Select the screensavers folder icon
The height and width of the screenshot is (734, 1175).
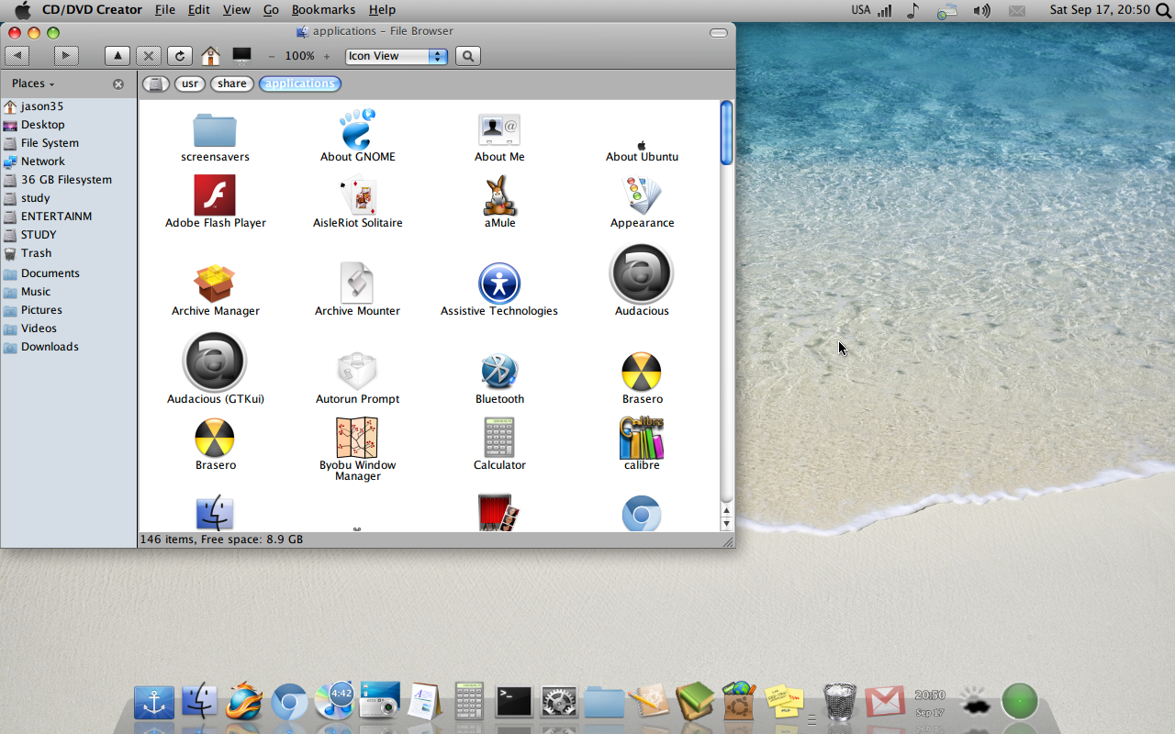[x=215, y=130]
